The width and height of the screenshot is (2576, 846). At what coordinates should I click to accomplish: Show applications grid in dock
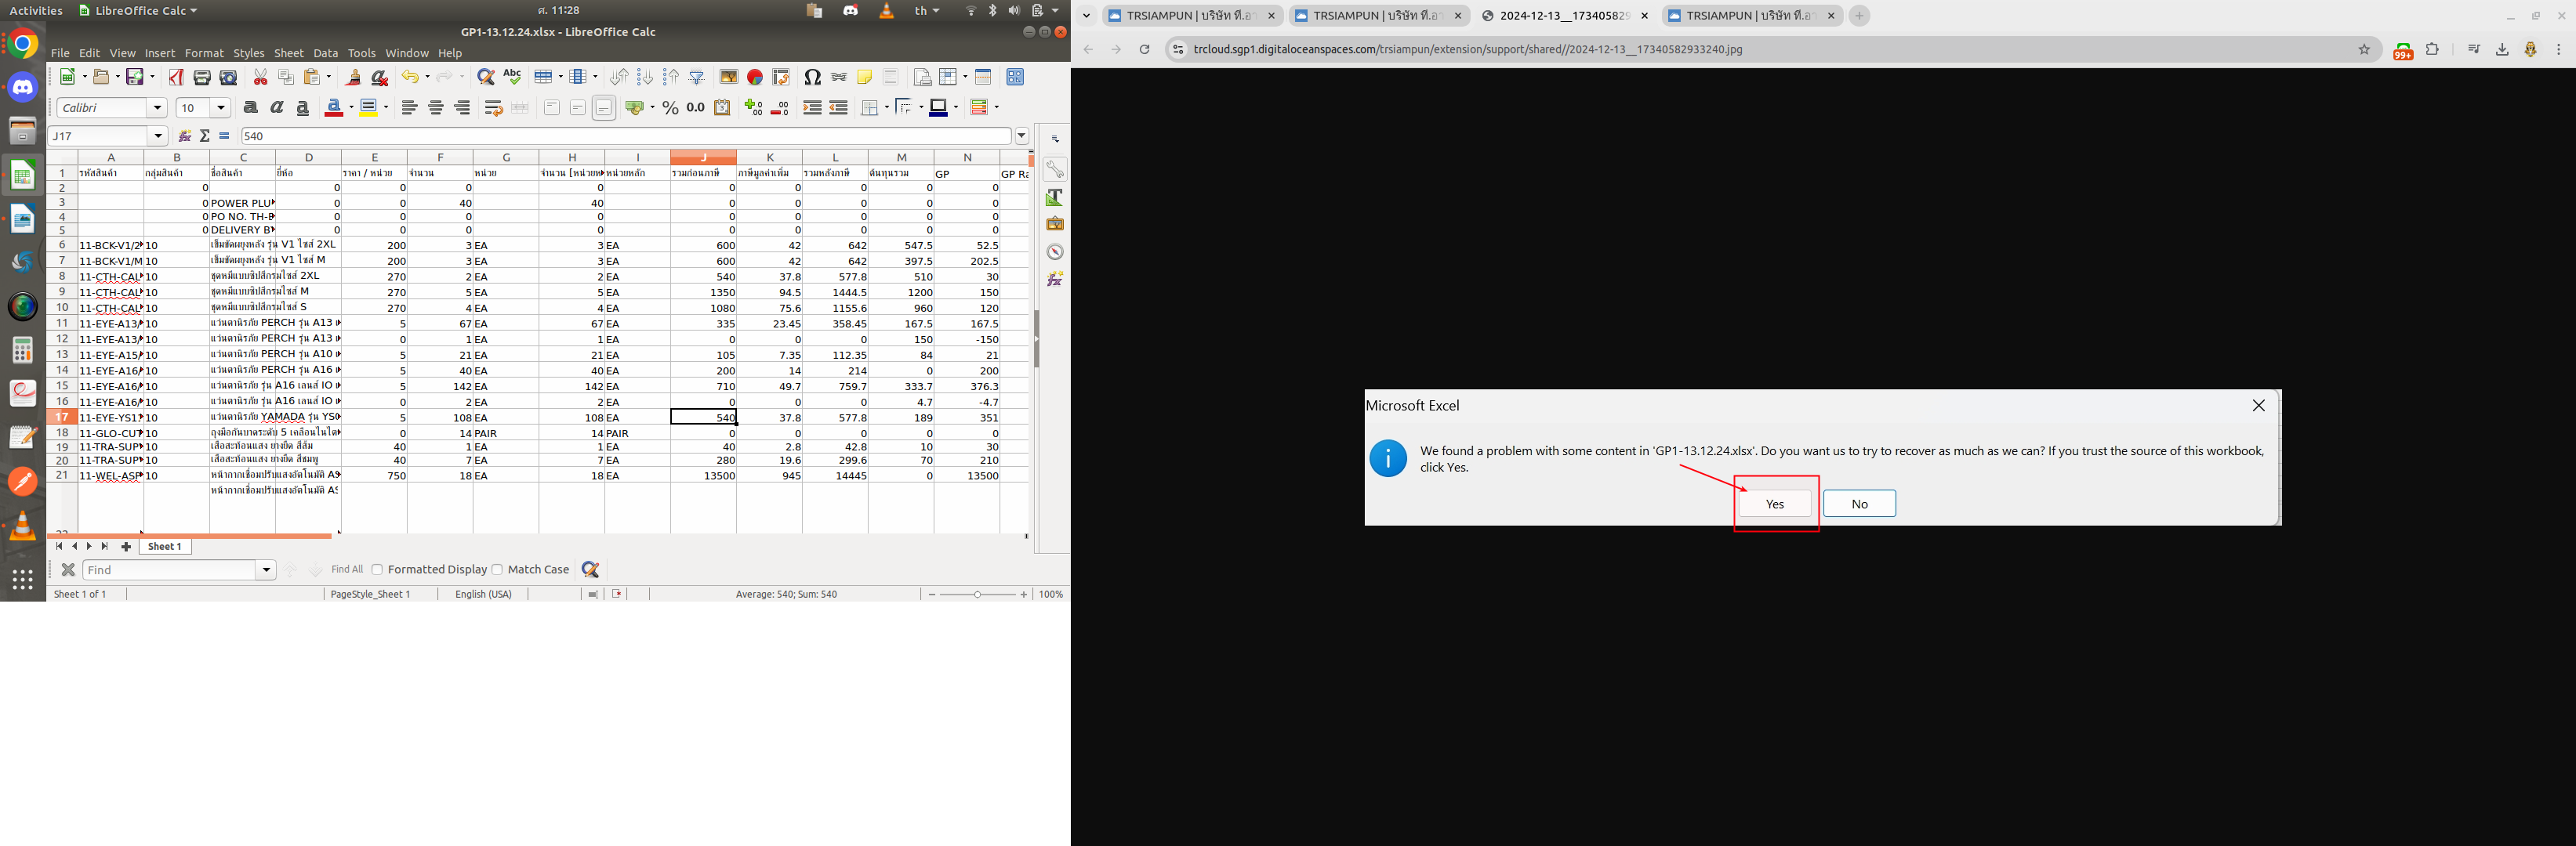23,580
